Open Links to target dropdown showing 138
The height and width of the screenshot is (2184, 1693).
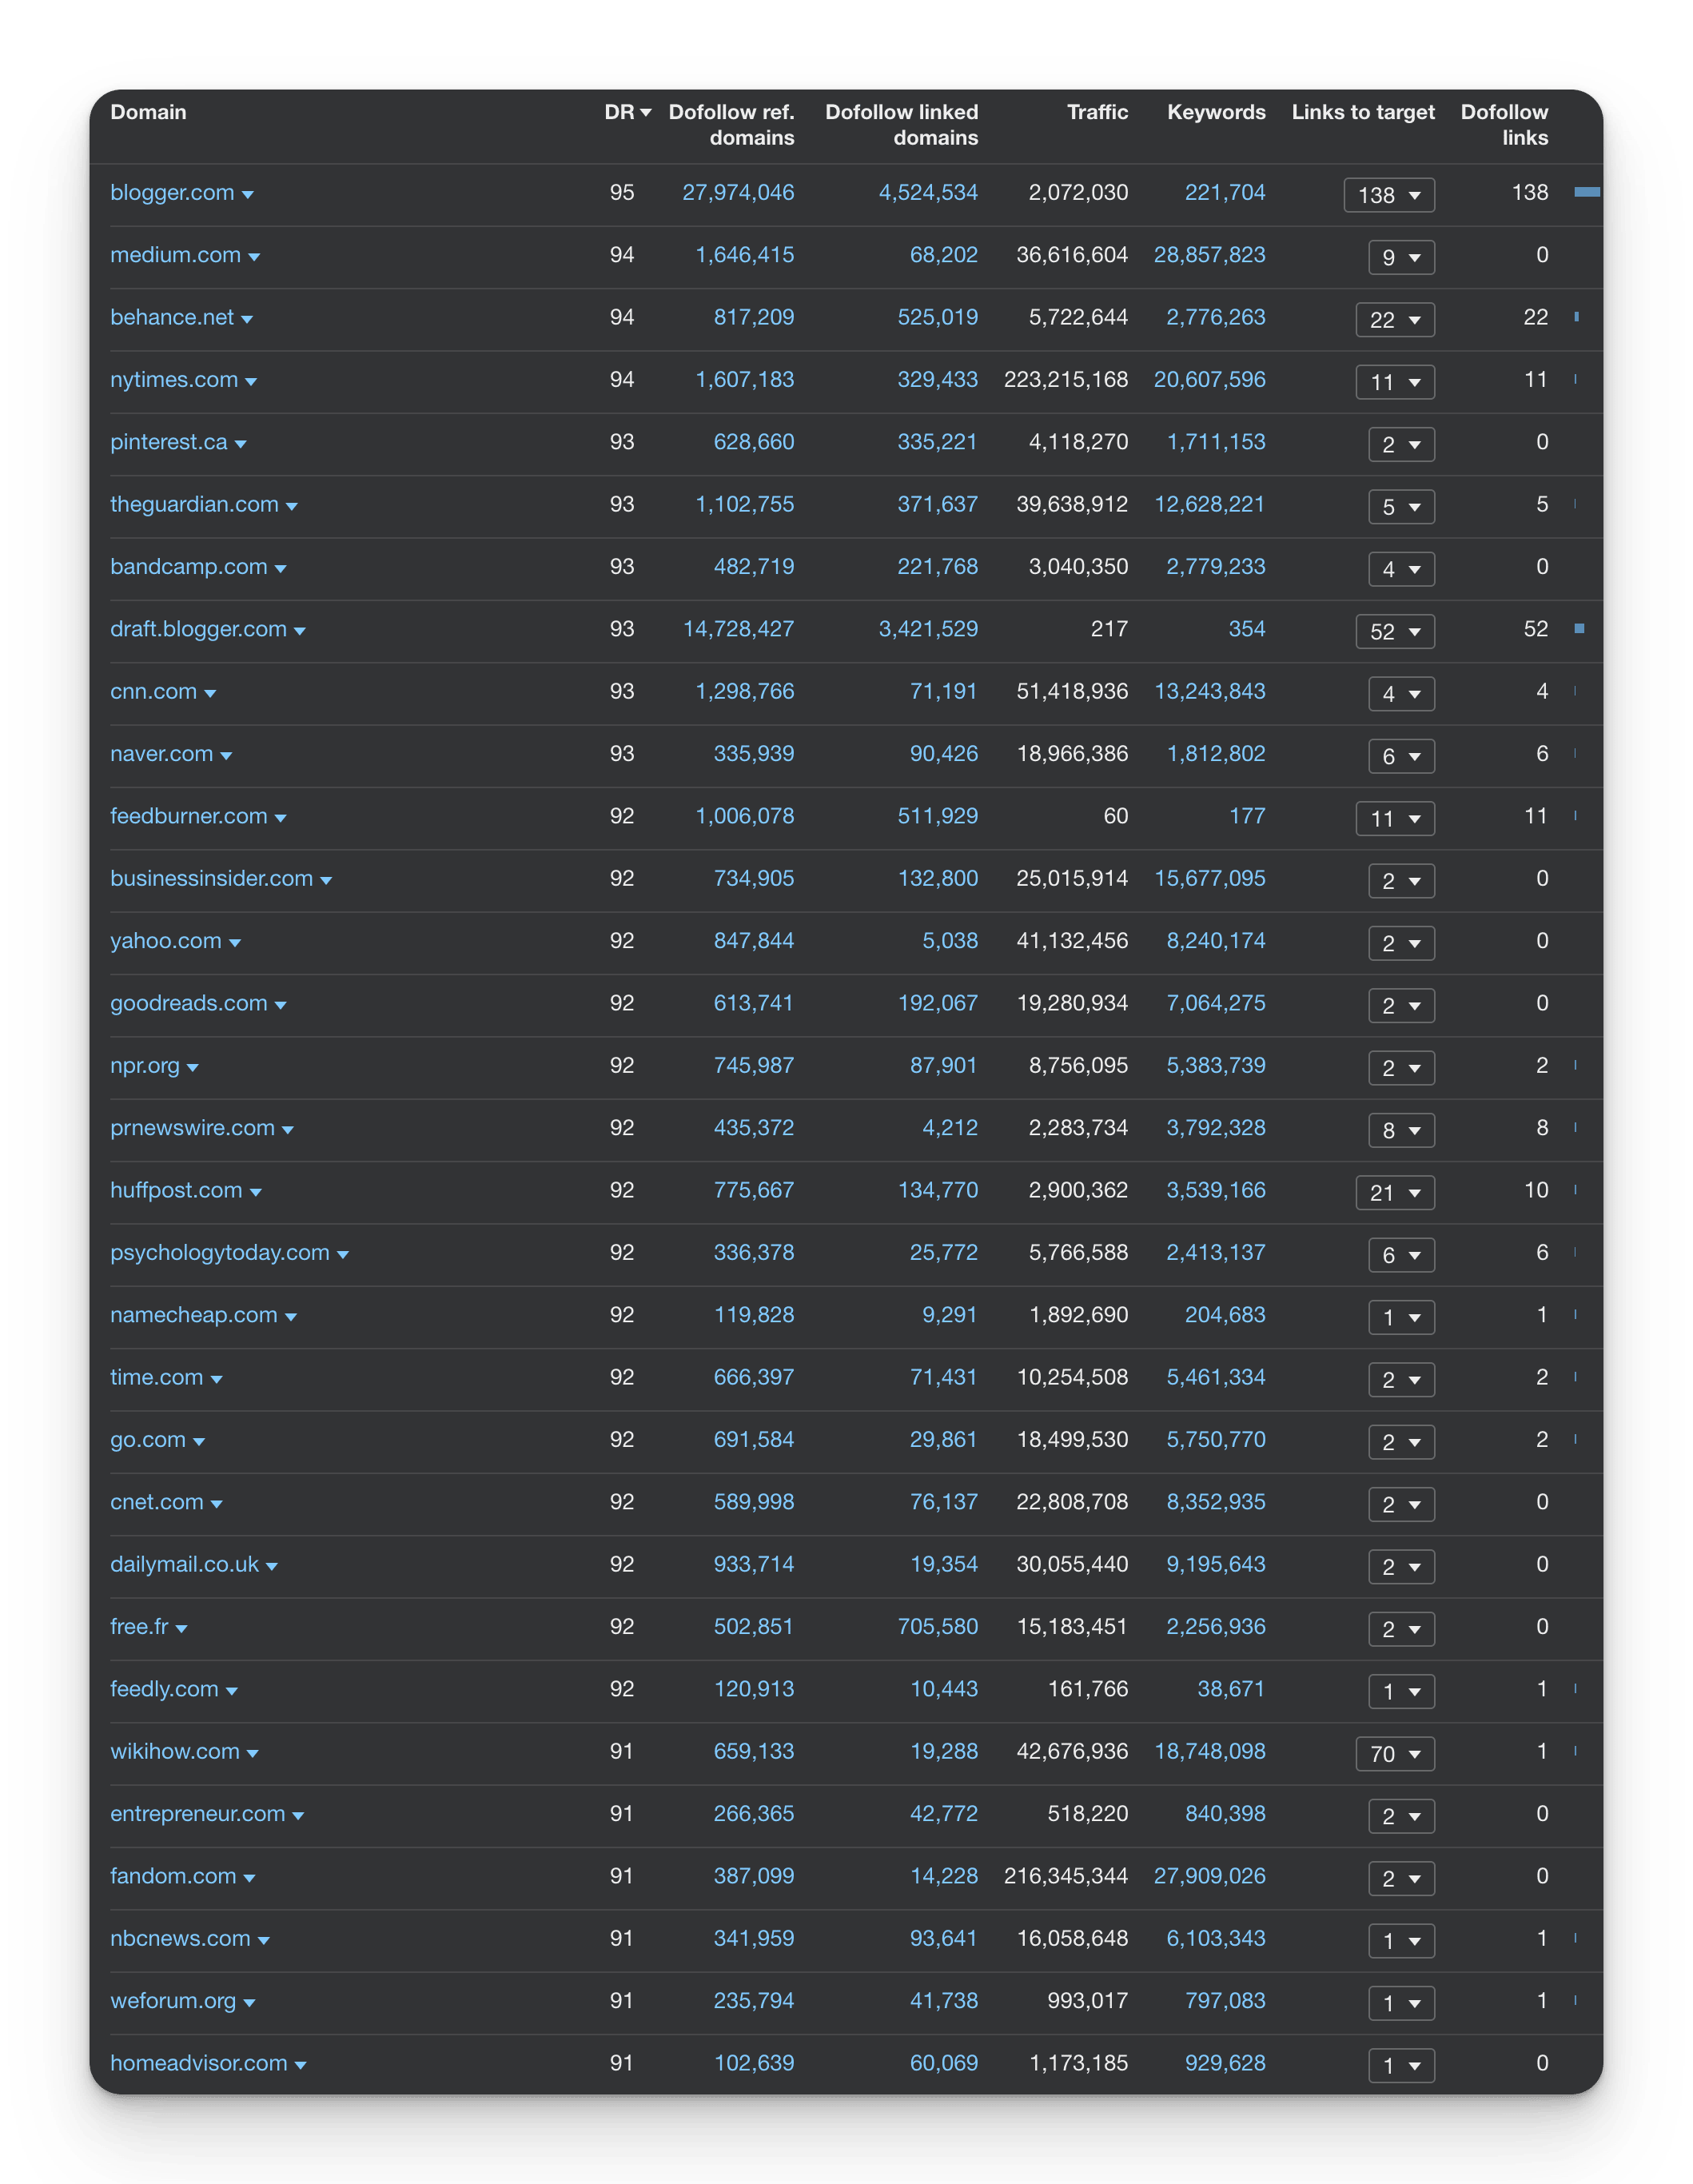[x=1389, y=195]
